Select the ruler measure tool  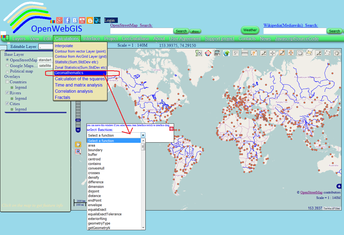point(245,53)
